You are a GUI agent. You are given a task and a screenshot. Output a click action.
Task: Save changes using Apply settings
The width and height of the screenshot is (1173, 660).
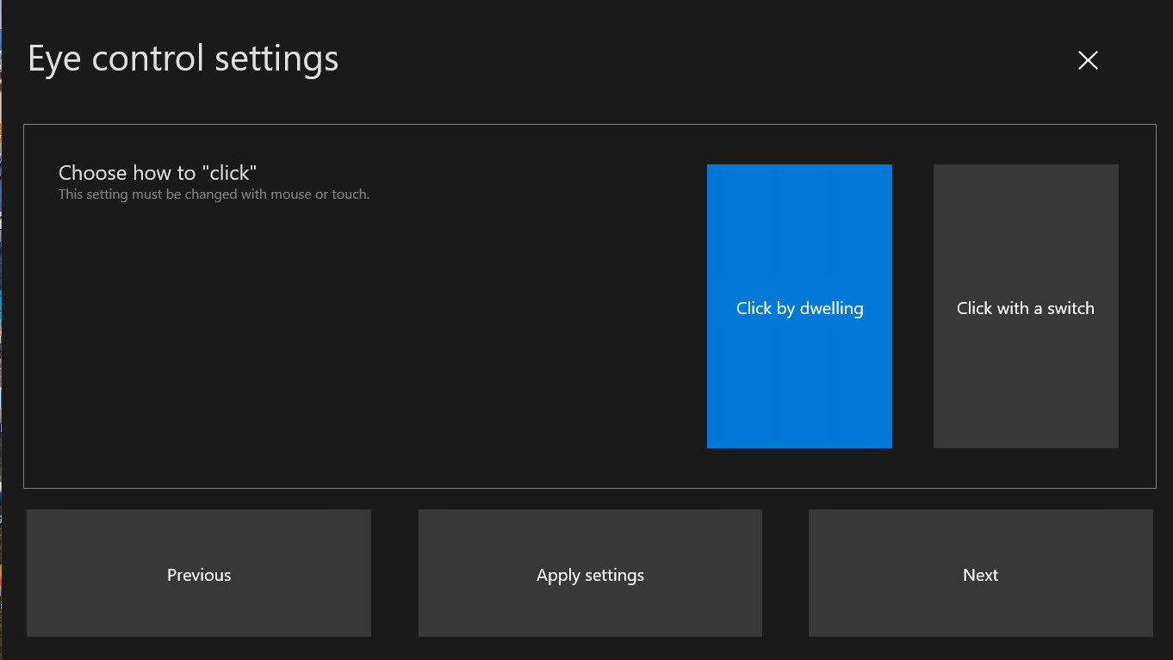click(x=590, y=573)
